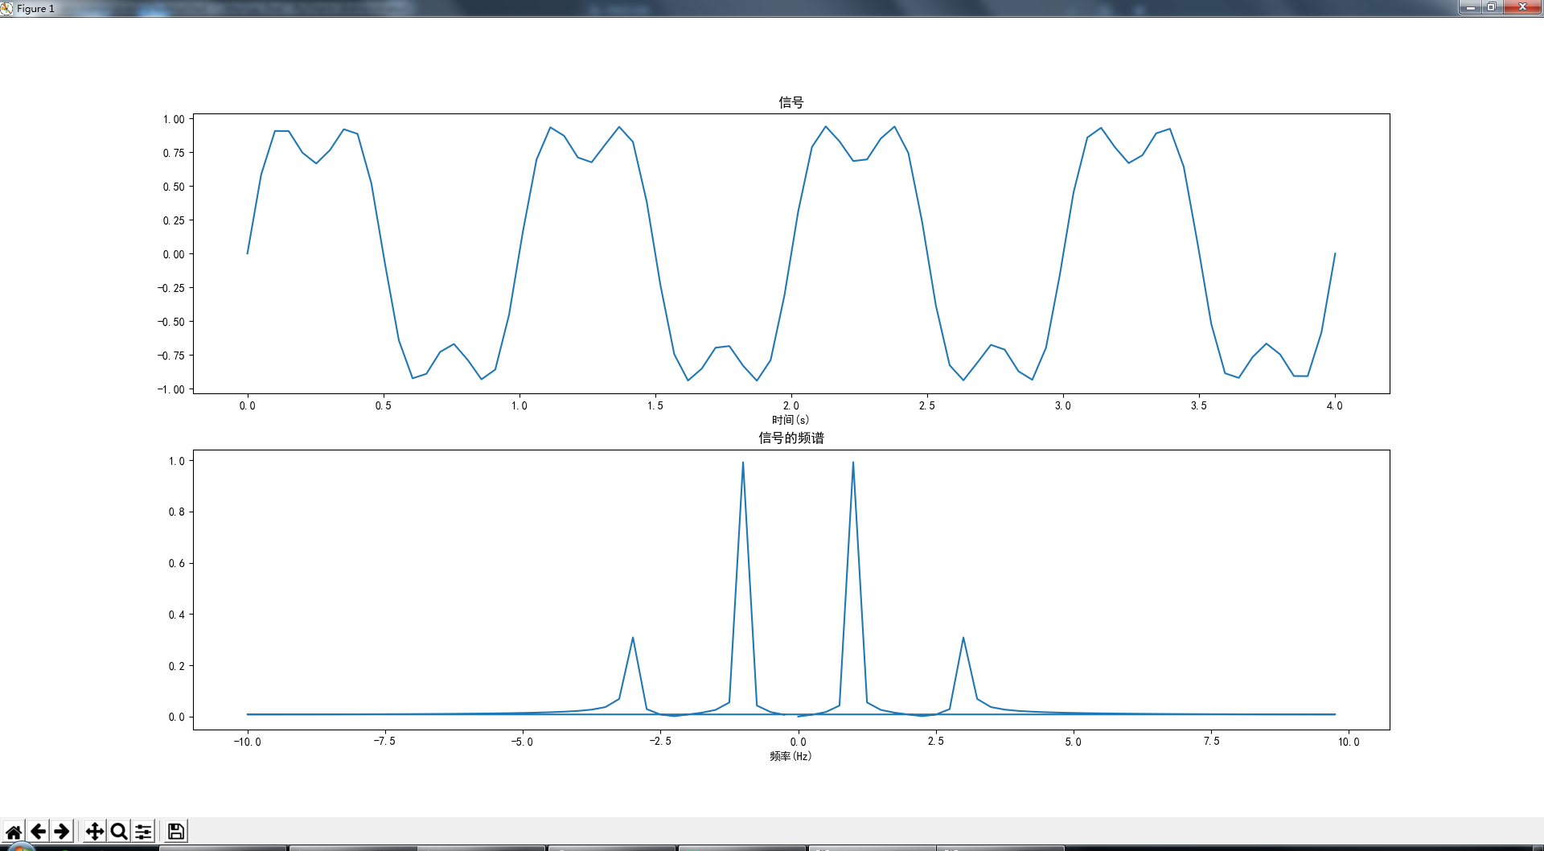Click tick label 1.00 on signal y-axis
Viewport: 1544px width, 851px height.
pyautogui.click(x=174, y=119)
